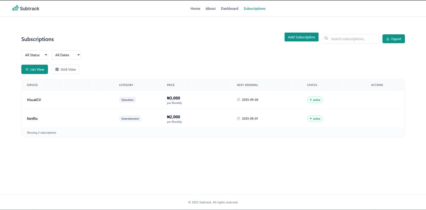Click the Subscriptions page heading
This screenshot has height=210, width=426.
pyautogui.click(x=38, y=39)
